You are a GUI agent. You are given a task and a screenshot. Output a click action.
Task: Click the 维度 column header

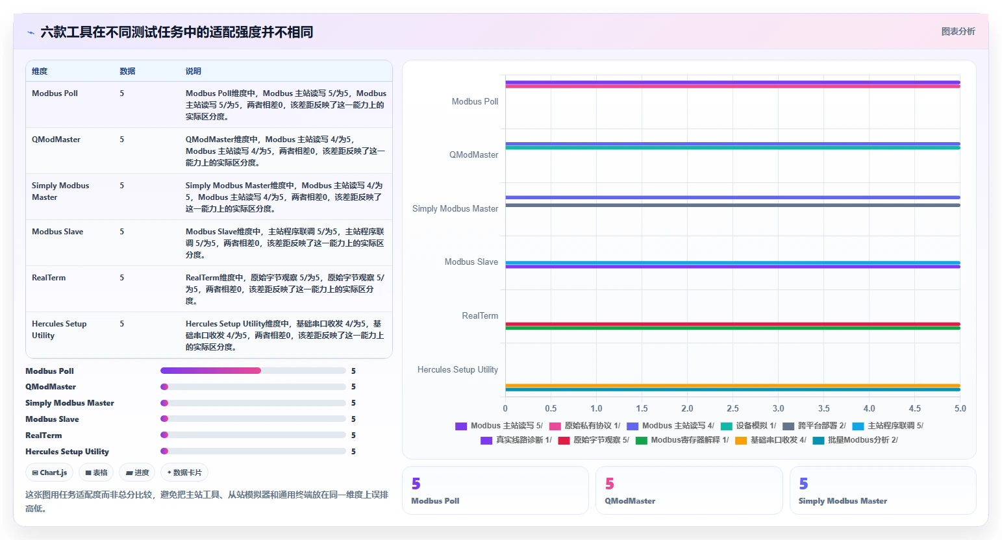[40, 71]
